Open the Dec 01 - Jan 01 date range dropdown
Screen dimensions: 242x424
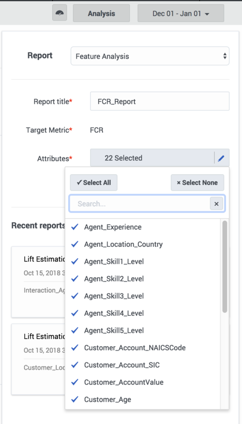[181, 13]
